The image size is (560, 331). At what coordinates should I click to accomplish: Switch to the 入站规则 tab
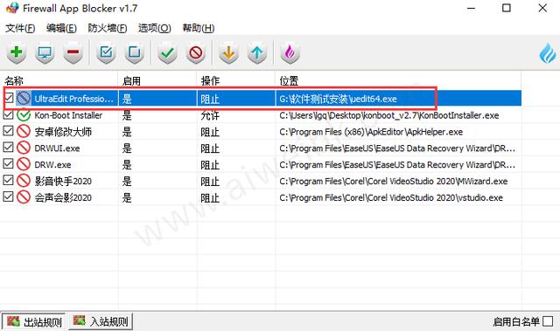(x=101, y=321)
